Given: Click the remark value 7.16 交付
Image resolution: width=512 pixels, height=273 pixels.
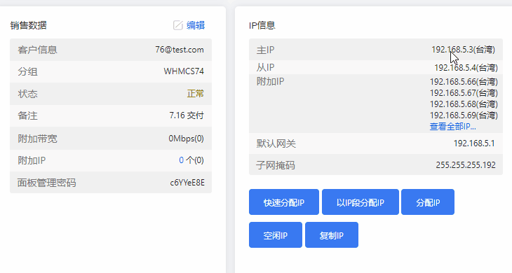Looking at the screenshot, I should coord(187,115).
